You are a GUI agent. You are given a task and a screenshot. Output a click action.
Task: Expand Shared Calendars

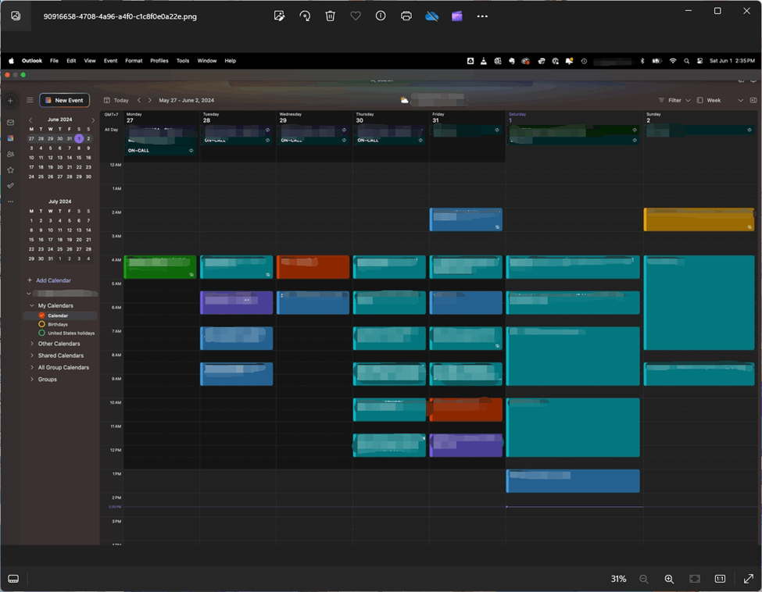[31, 355]
